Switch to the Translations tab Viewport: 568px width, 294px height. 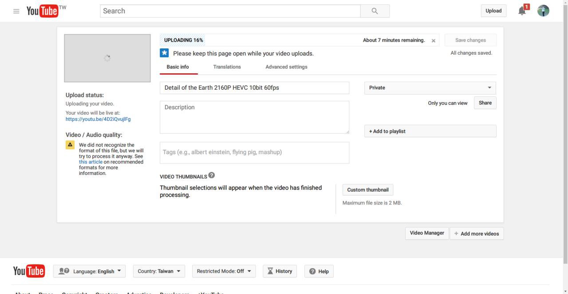pos(227,67)
